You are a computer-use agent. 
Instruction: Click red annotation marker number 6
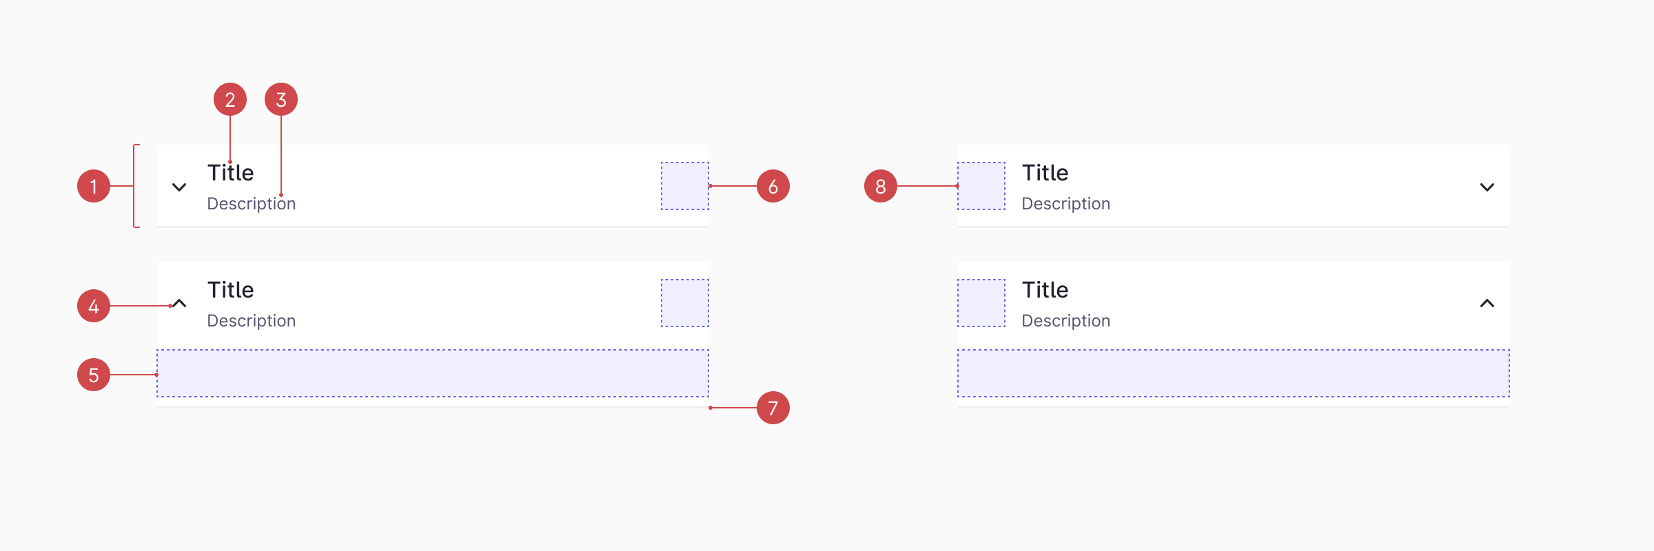773,186
